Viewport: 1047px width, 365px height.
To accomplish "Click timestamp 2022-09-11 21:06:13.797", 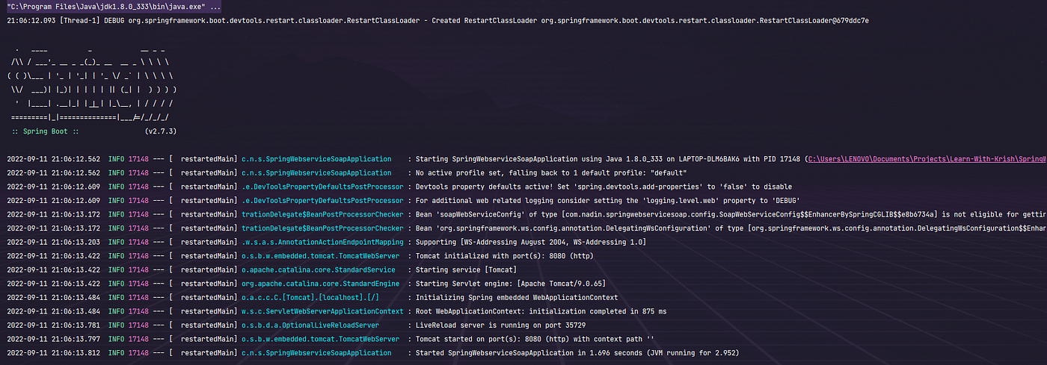I will (52, 338).
